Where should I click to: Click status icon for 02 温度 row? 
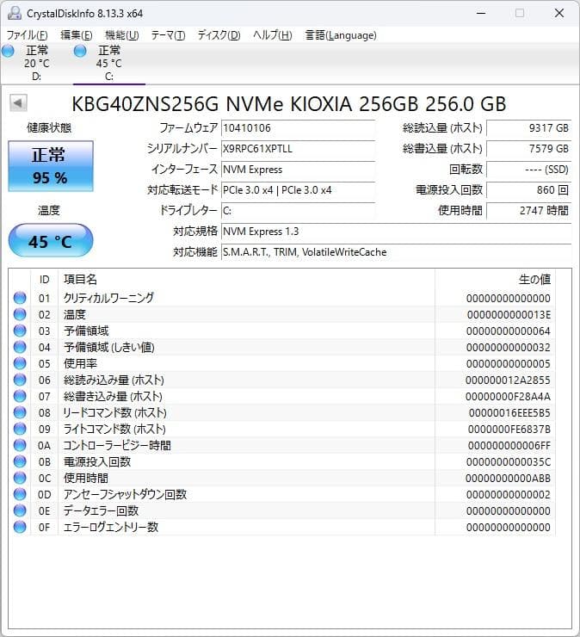click(x=20, y=314)
